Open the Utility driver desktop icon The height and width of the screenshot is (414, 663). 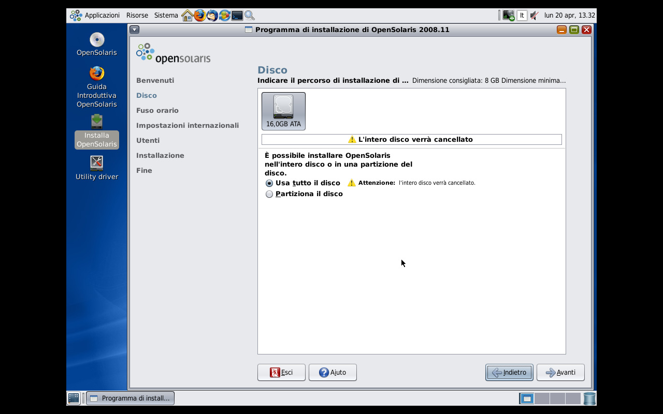pyautogui.click(x=97, y=168)
